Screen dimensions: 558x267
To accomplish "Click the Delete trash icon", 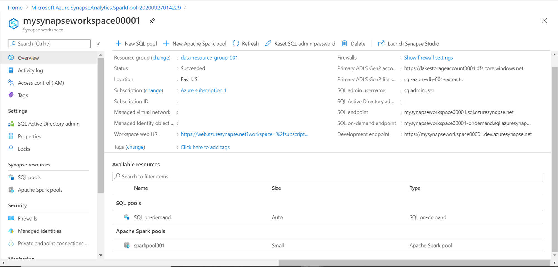I will pyautogui.click(x=345, y=44).
